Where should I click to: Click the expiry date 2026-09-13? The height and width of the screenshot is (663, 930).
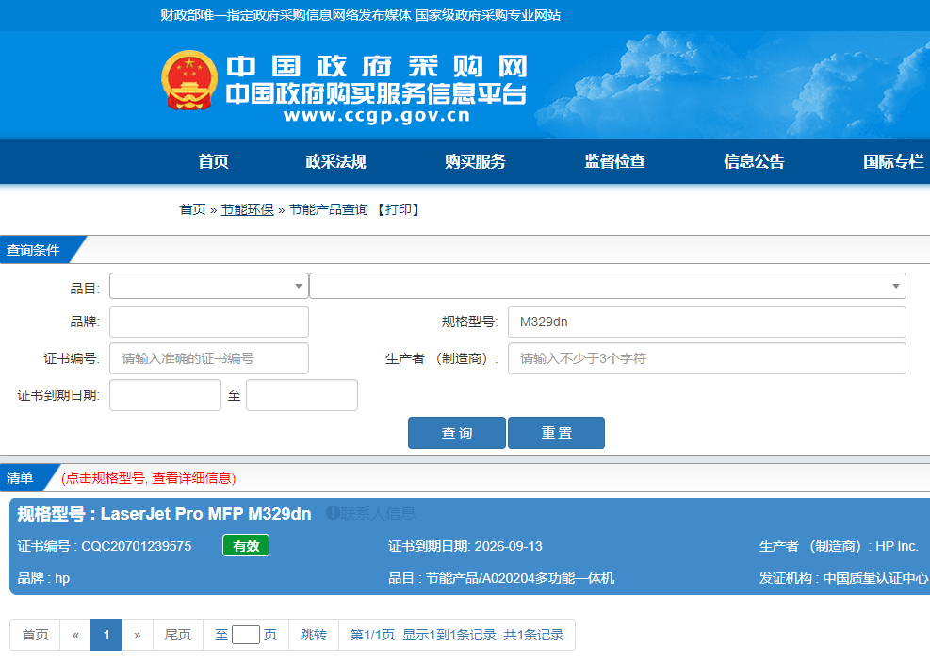tap(509, 546)
